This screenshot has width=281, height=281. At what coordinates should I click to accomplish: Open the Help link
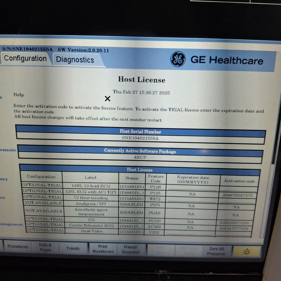tap(18, 95)
